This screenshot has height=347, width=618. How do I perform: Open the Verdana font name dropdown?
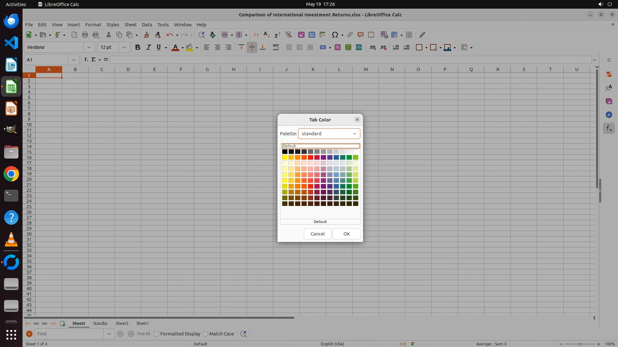(89, 48)
